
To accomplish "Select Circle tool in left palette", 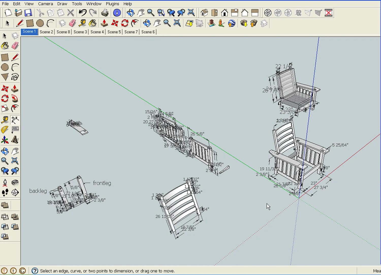I will [5, 67].
